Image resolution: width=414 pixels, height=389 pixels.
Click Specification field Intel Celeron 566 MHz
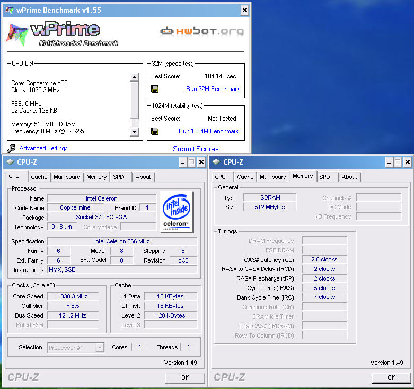click(x=122, y=241)
